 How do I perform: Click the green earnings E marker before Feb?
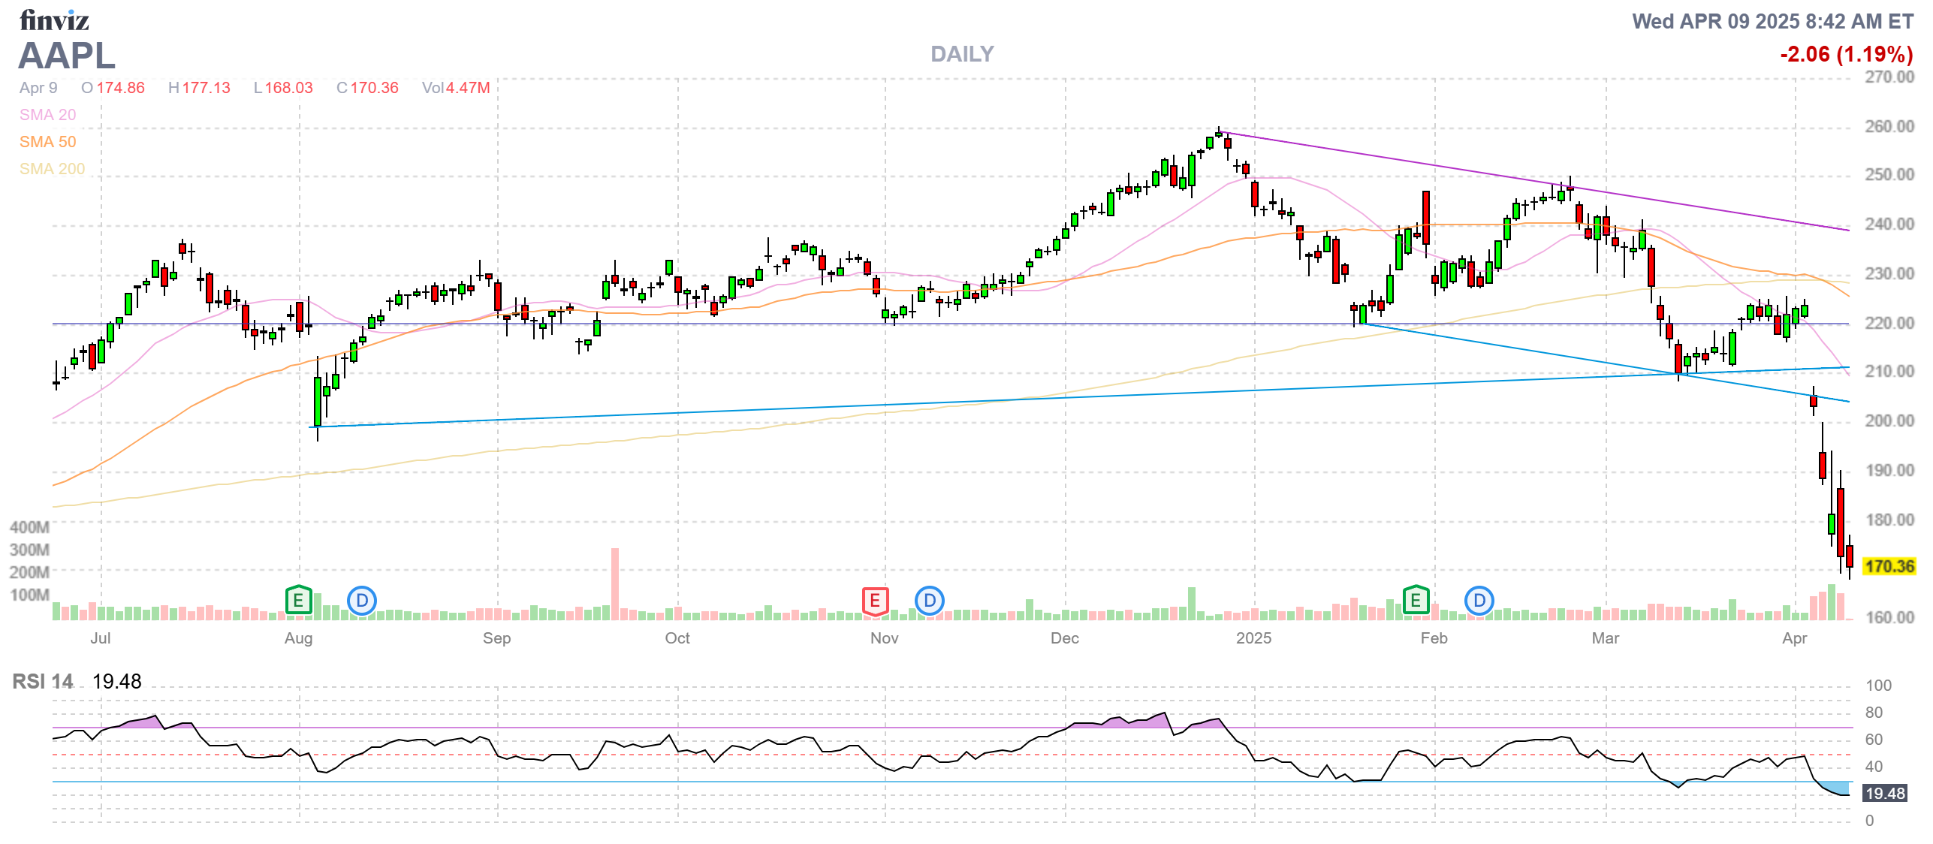1416,600
